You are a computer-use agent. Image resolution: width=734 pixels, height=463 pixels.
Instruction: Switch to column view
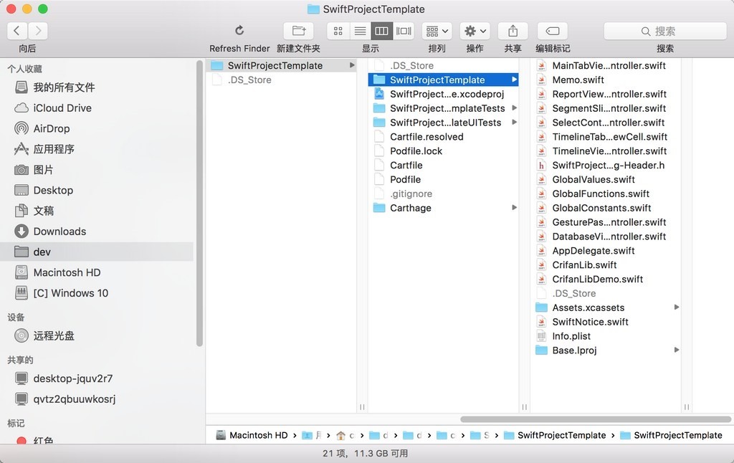point(381,31)
